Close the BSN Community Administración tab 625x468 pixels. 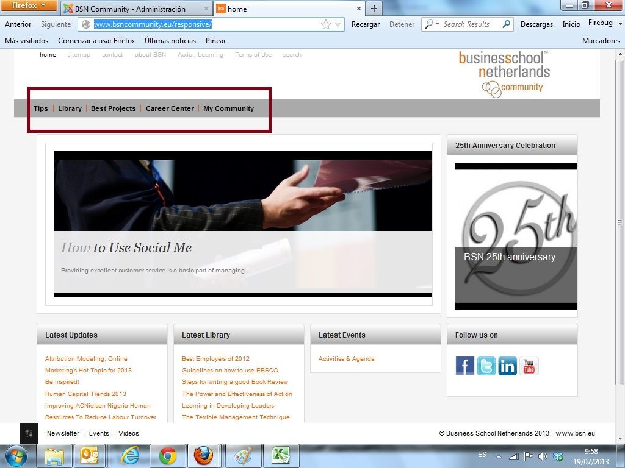click(x=206, y=9)
